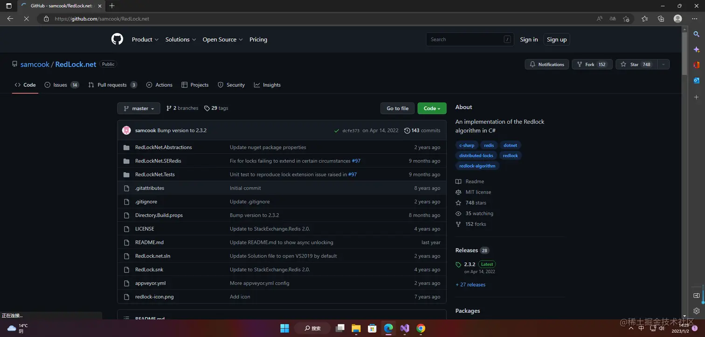
Task: Click the GitHub logo icon
Action: (117, 39)
